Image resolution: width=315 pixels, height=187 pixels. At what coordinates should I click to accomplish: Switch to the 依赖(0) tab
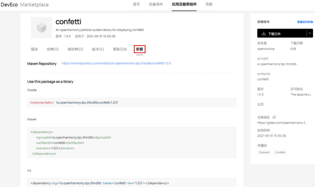pos(53,49)
